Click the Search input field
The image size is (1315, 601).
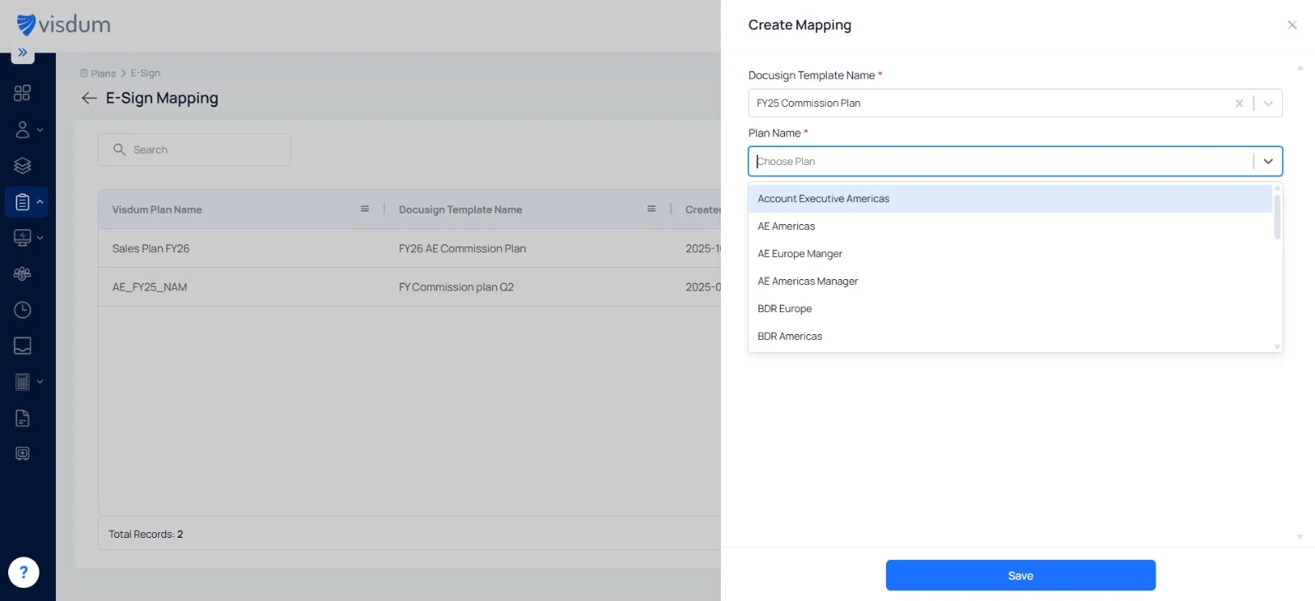point(195,149)
